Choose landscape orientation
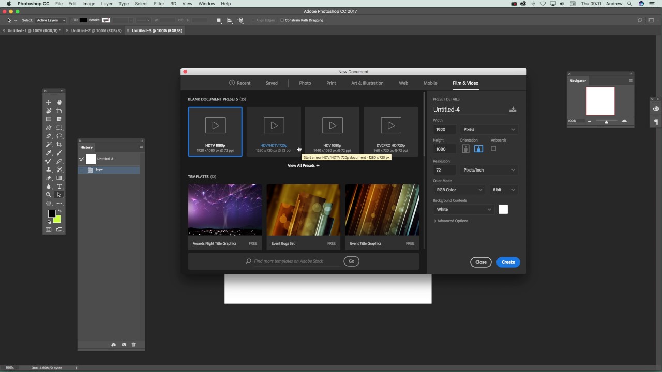This screenshot has height=372, width=662. [x=478, y=149]
